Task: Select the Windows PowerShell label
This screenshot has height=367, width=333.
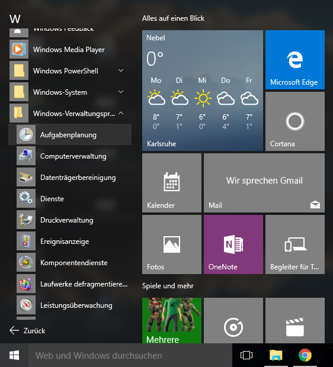Action: tap(66, 71)
